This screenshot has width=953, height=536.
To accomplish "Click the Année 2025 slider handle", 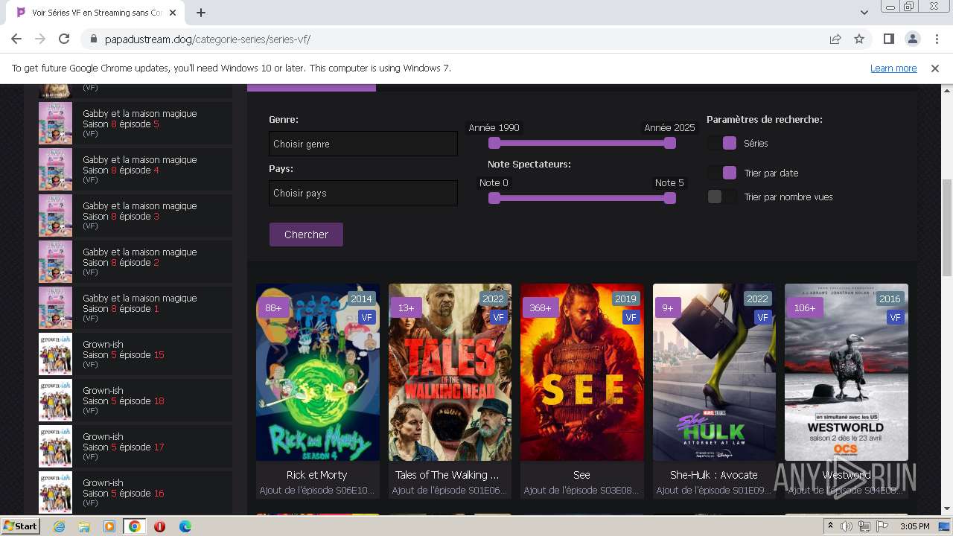I will pos(670,143).
